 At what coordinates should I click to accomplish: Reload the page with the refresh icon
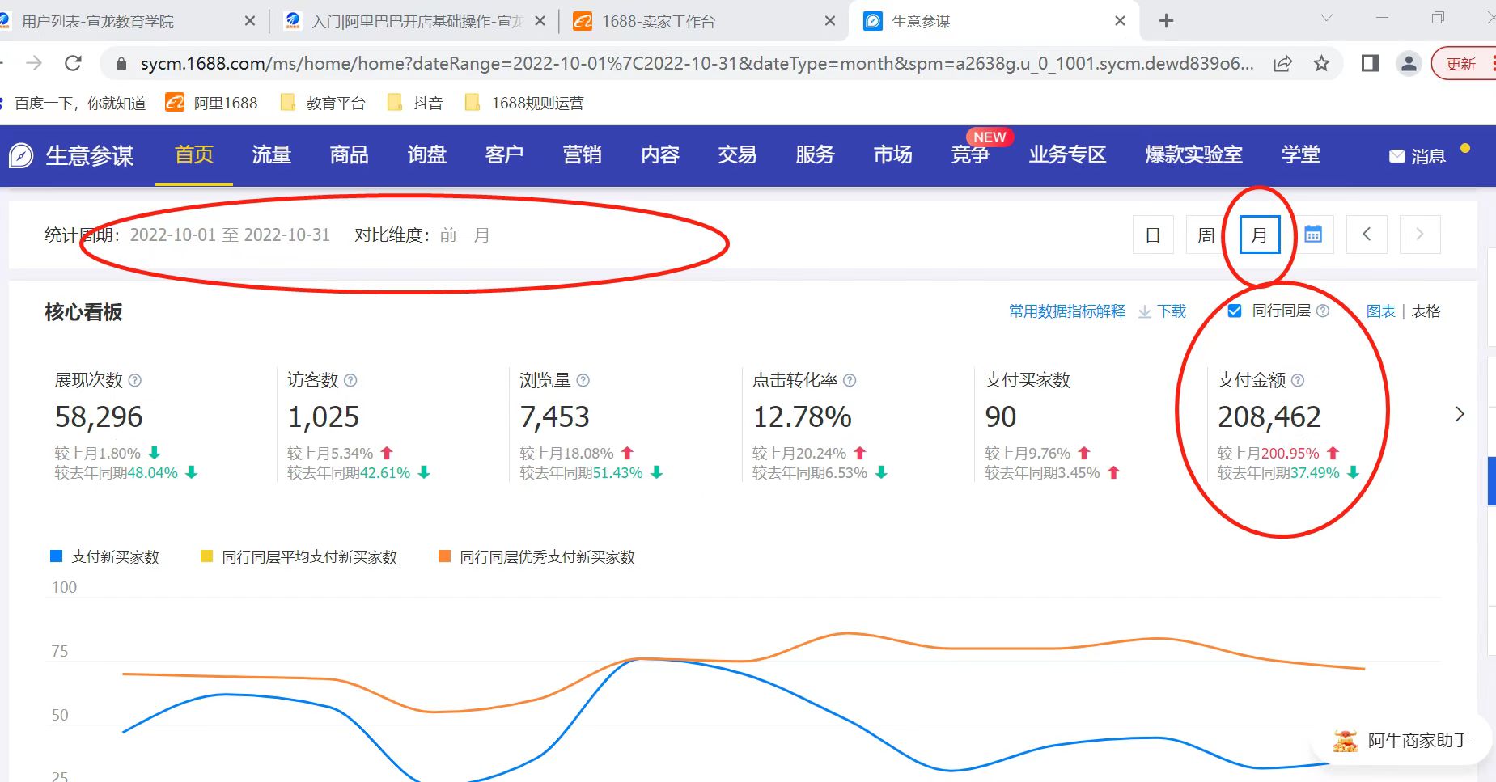pyautogui.click(x=74, y=64)
